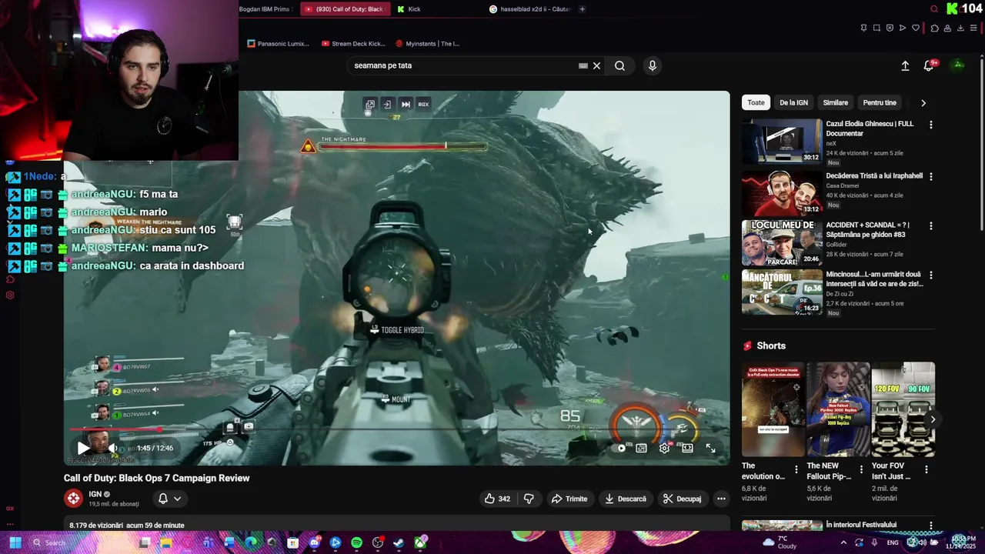Open Windows Start menu
The image size is (985, 554).
[15, 542]
